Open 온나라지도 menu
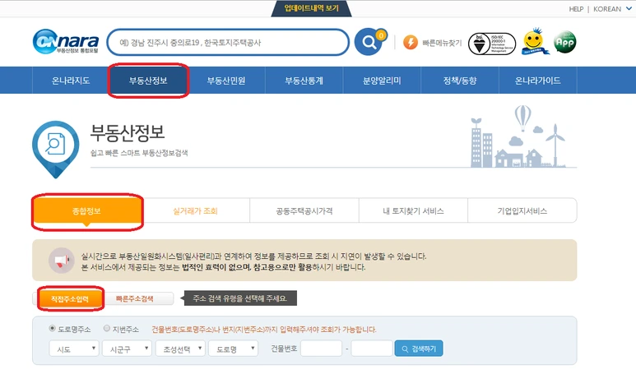Viewport: 636px width, 388px height. point(71,81)
